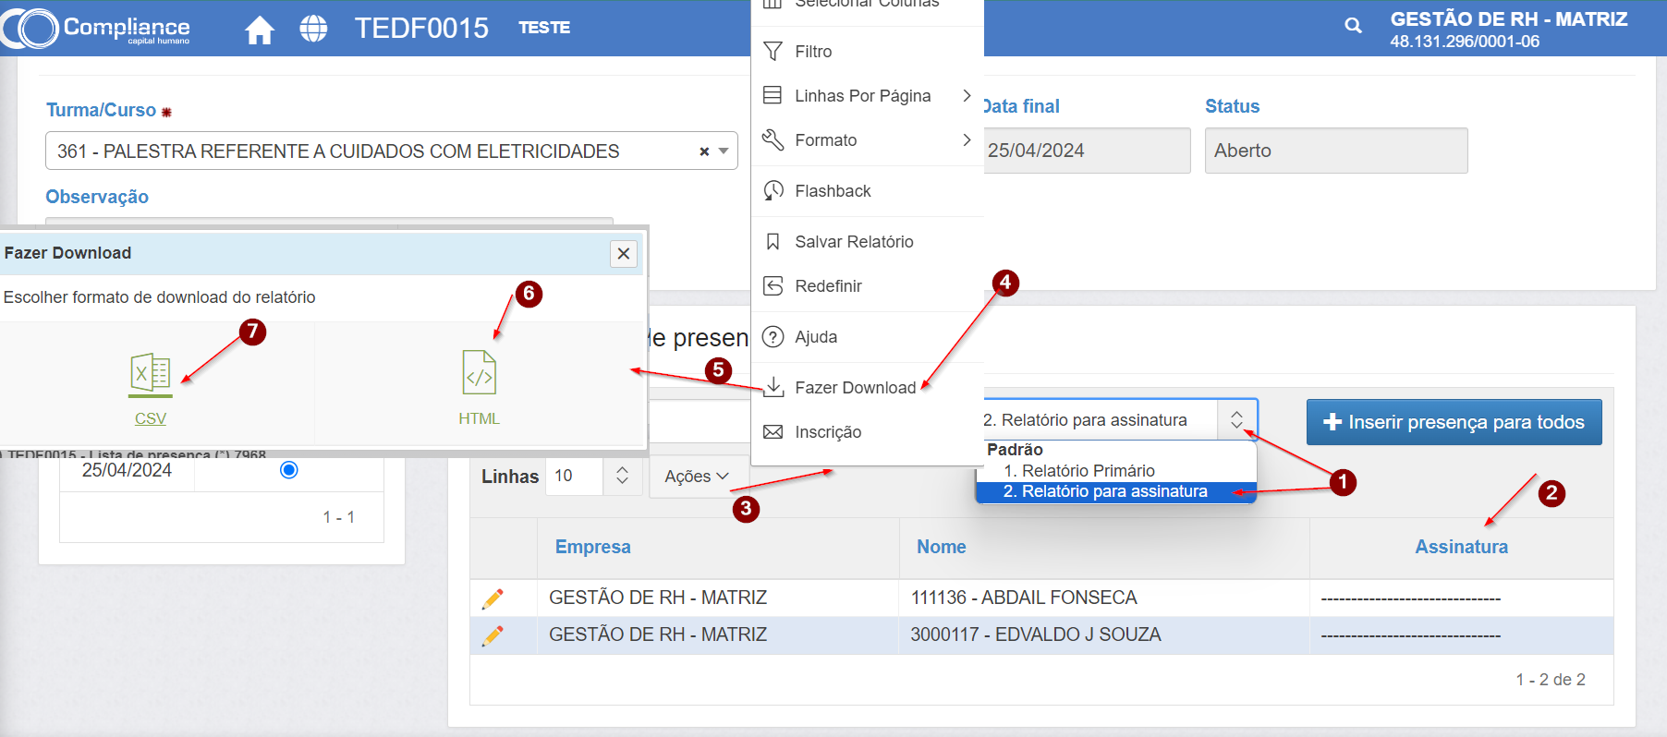1667x737 pixels.
Task: Click the Formato wrench icon
Action: 773,140
